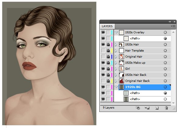Toggle visibility of Original Hair Back layer

[103, 81]
